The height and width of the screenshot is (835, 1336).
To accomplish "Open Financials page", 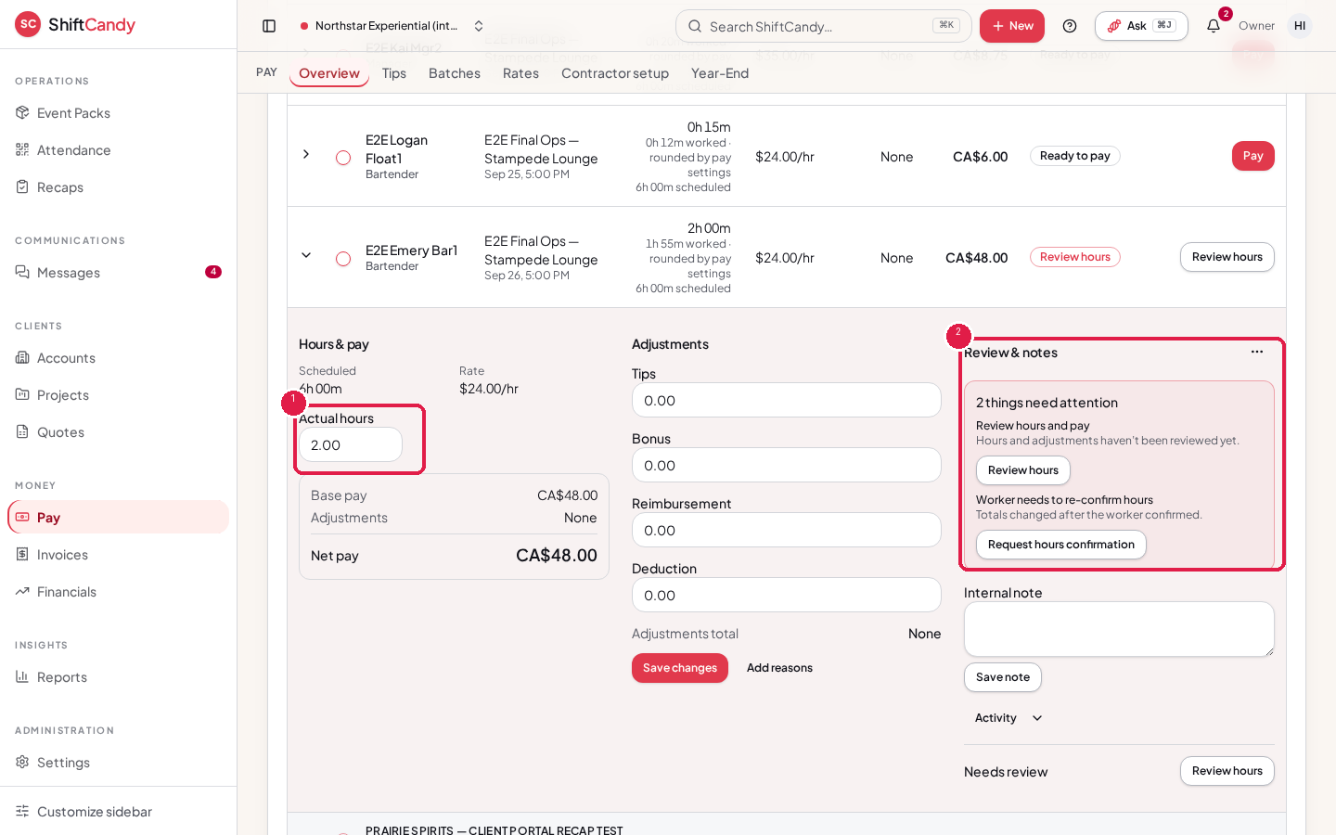I will click(119, 592).
